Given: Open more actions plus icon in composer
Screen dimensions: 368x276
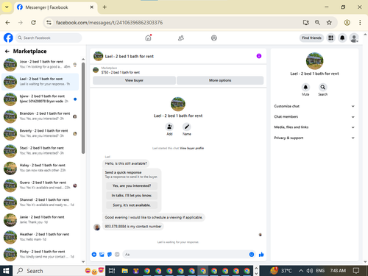Looking at the screenshot, I should click(x=94, y=255).
